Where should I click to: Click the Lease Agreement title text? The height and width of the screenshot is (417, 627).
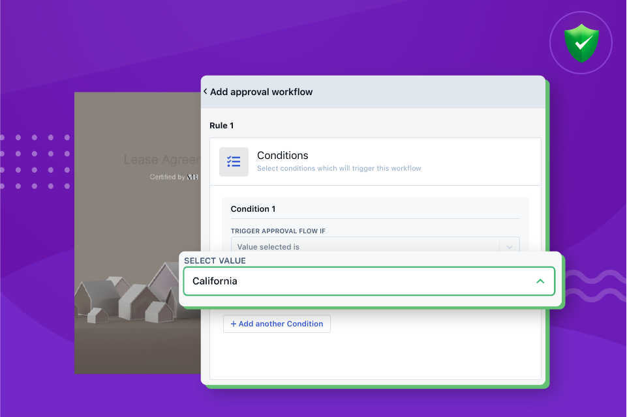tap(162, 160)
